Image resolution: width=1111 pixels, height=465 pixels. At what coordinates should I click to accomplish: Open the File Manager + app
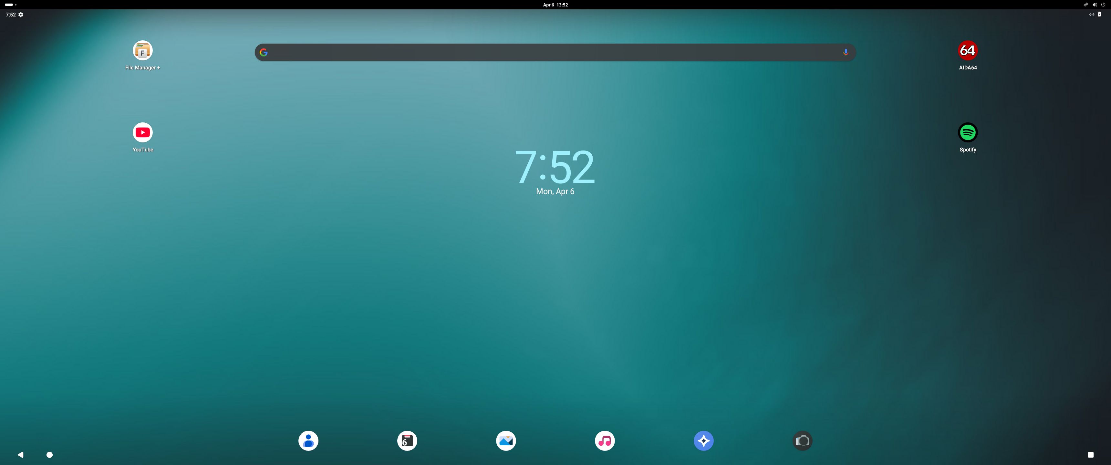pyautogui.click(x=142, y=51)
